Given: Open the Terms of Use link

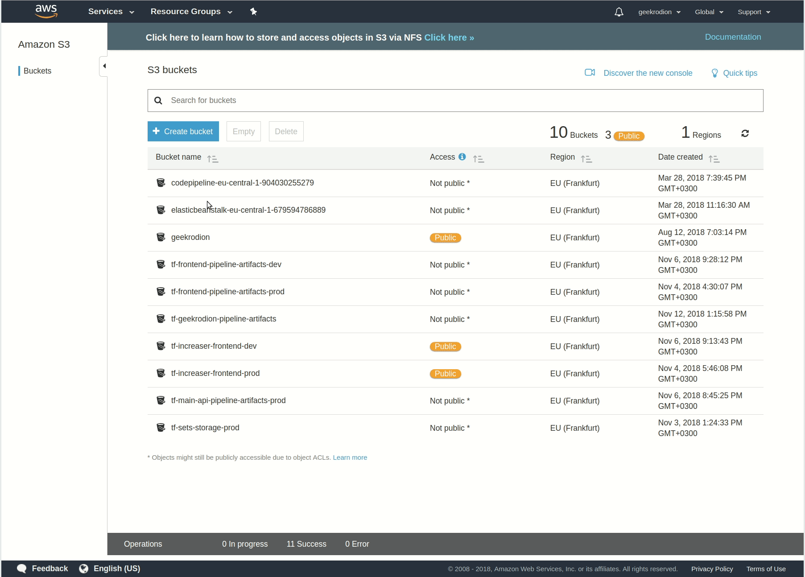Looking at the screenshot, I should [766, 569].
